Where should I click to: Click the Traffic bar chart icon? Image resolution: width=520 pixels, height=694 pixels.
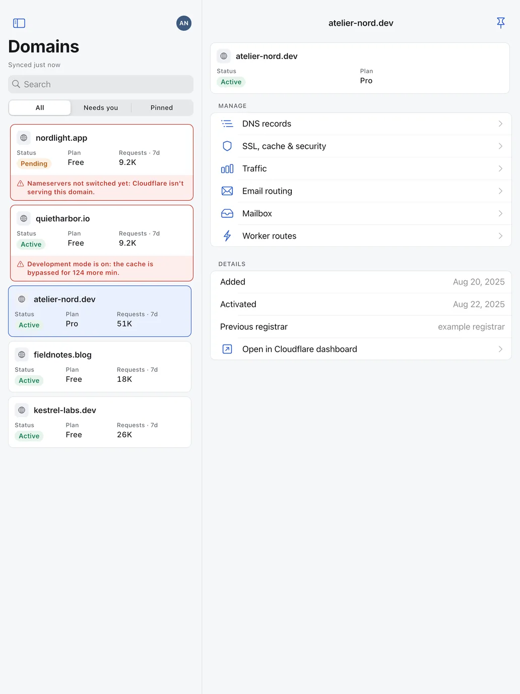pos(227,168)
